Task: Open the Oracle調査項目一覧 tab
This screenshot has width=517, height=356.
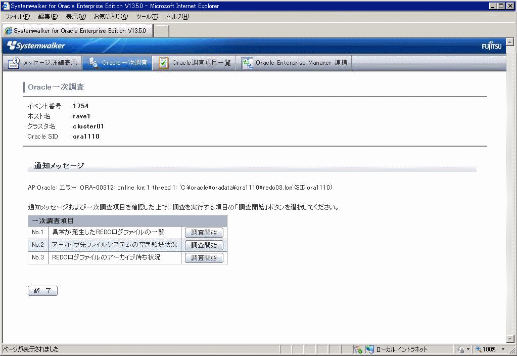Action: (194, 63)
